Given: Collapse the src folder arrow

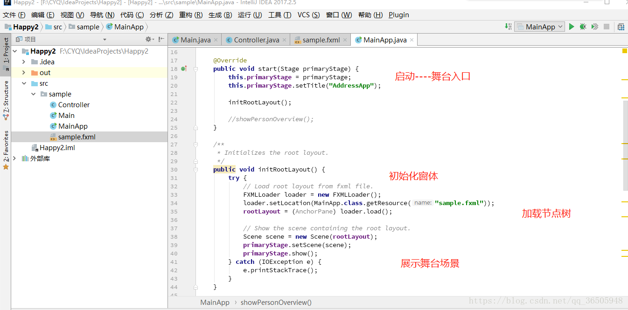Looking at the screenshot, I should (24, 83).
